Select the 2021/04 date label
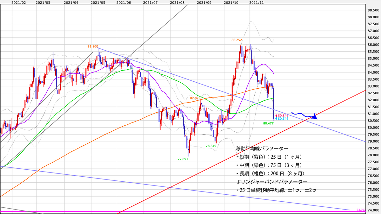The image size is (381, 214). point(71,2)
